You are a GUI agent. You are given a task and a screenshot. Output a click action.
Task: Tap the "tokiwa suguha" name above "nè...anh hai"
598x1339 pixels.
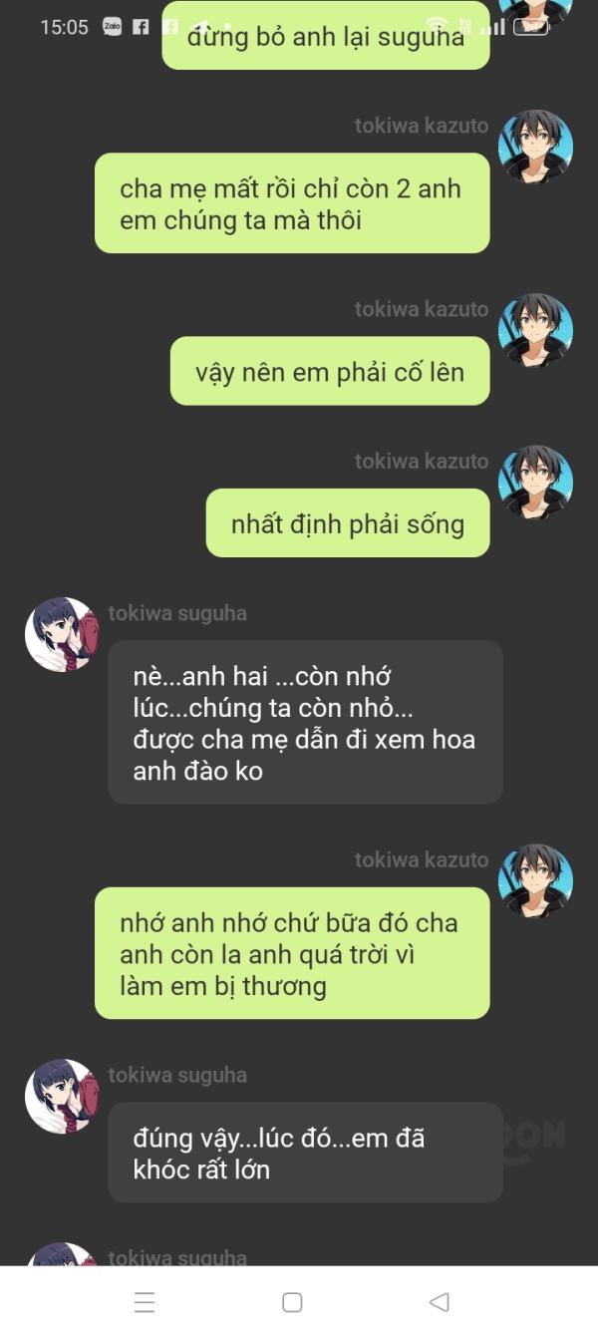pos(177,613)
